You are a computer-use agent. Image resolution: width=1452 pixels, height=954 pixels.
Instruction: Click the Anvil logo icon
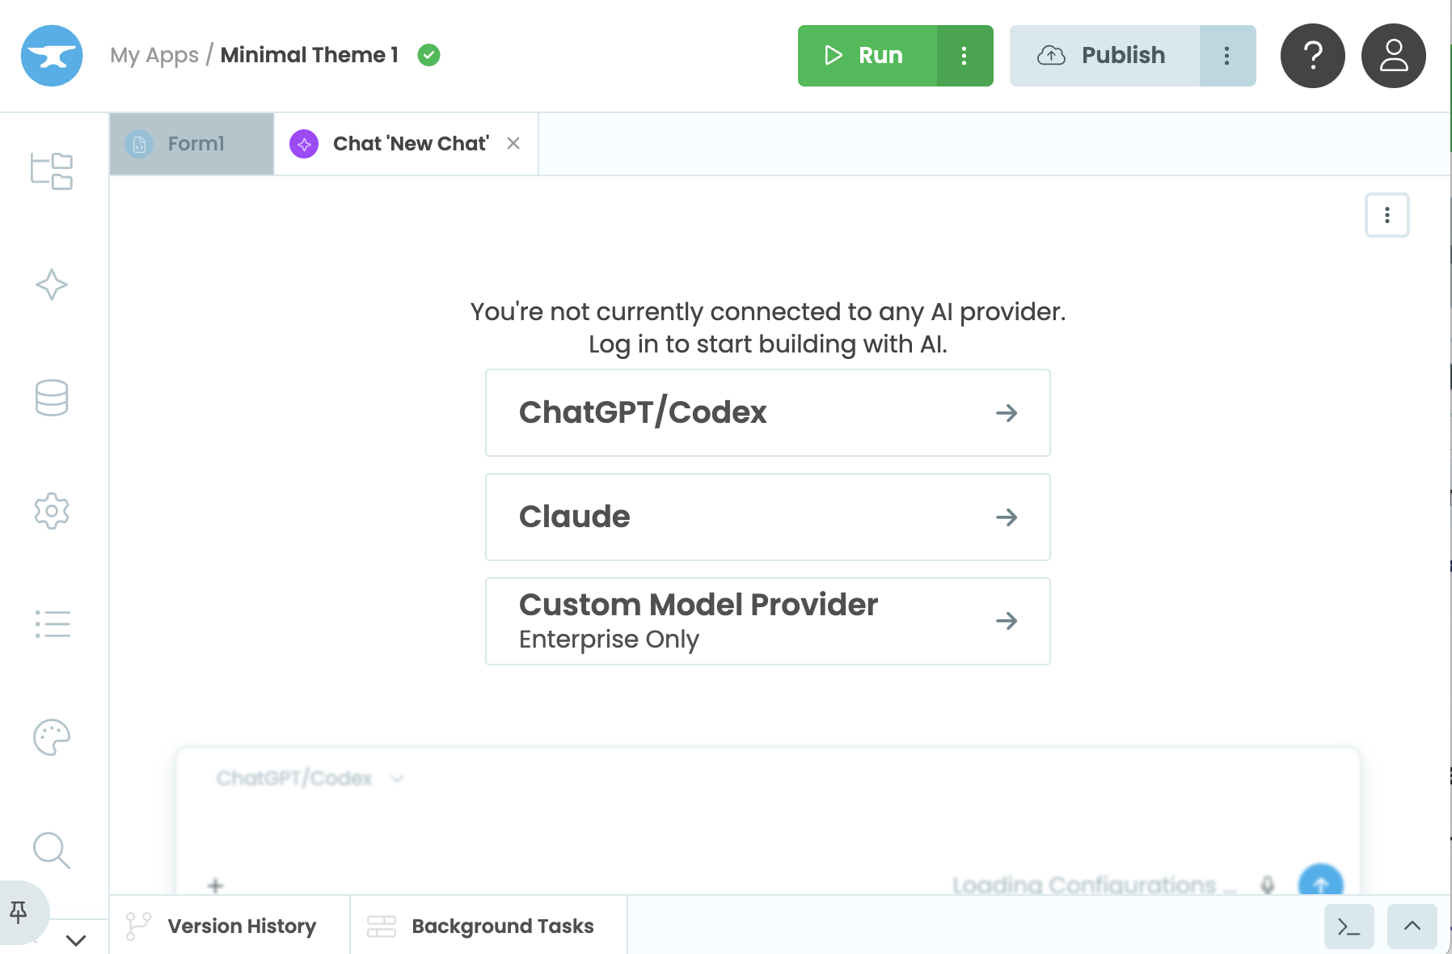point(52,56)
